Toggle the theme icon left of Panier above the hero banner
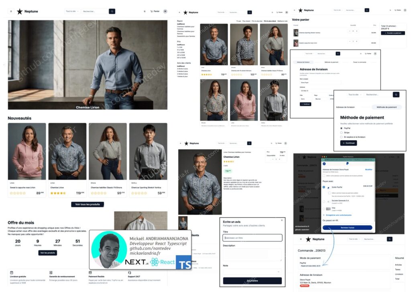Viewport: 411px width, 292px height. (x=145, y=12)
